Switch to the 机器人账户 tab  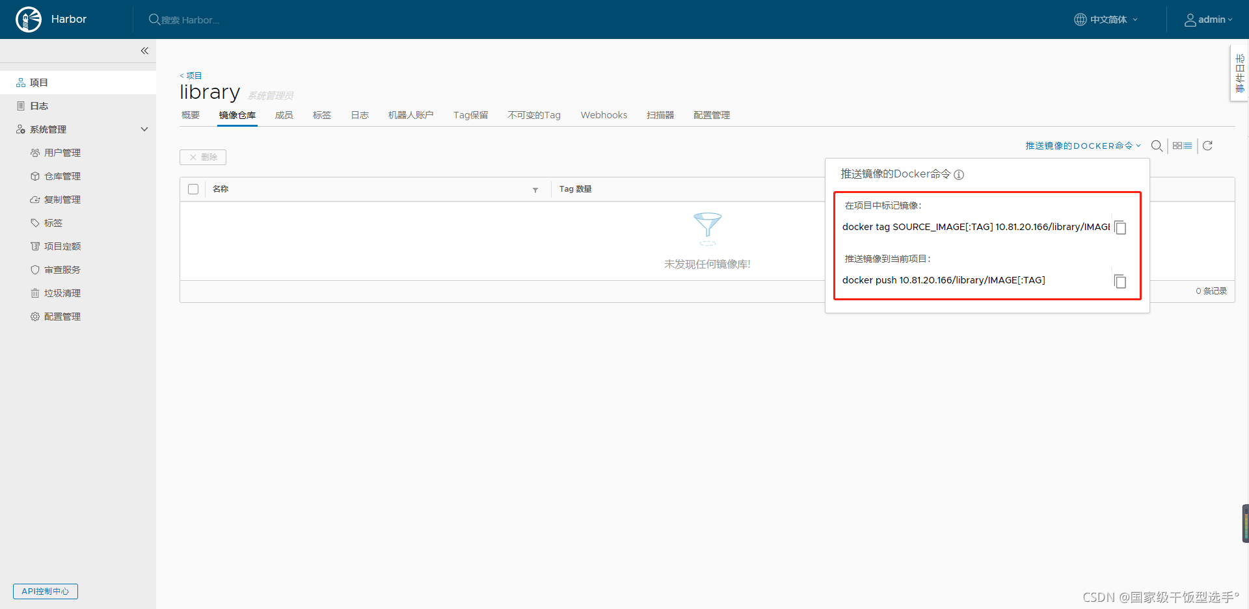point(410,115)
